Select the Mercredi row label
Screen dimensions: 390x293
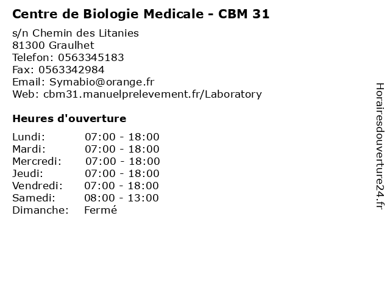(37, 161)
